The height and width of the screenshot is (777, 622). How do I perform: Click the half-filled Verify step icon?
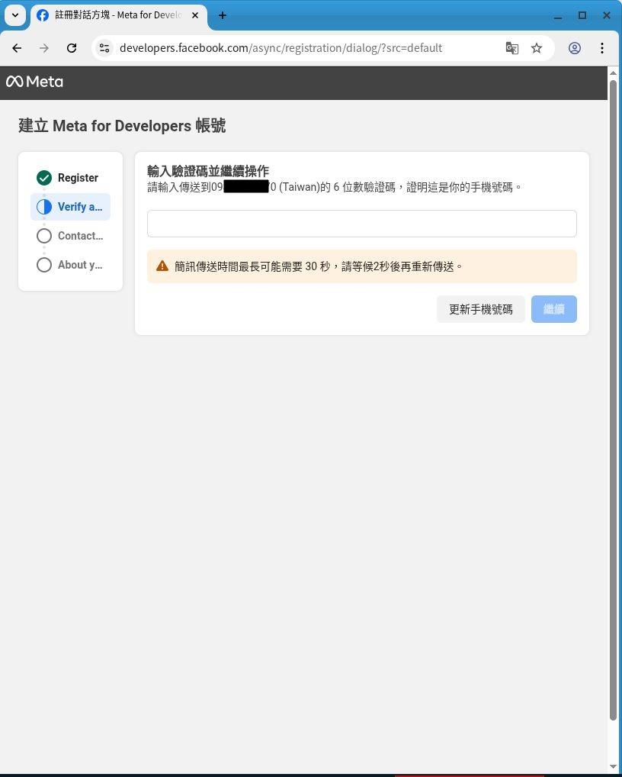(44, 207)
